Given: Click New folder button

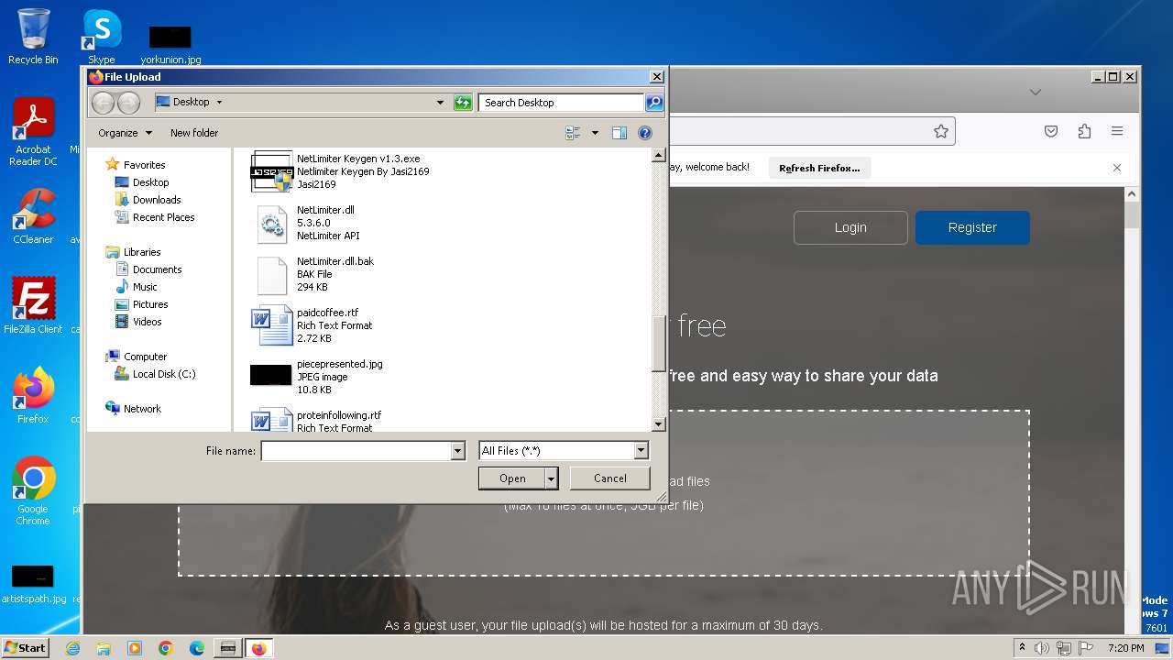Looking at the screenshot, I should click(x=194, y=133).
